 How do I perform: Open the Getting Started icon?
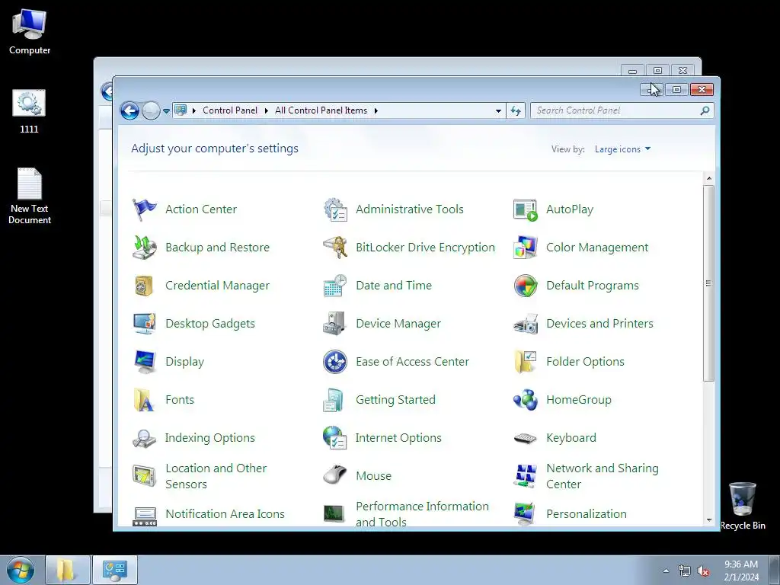tap(335, 400)
